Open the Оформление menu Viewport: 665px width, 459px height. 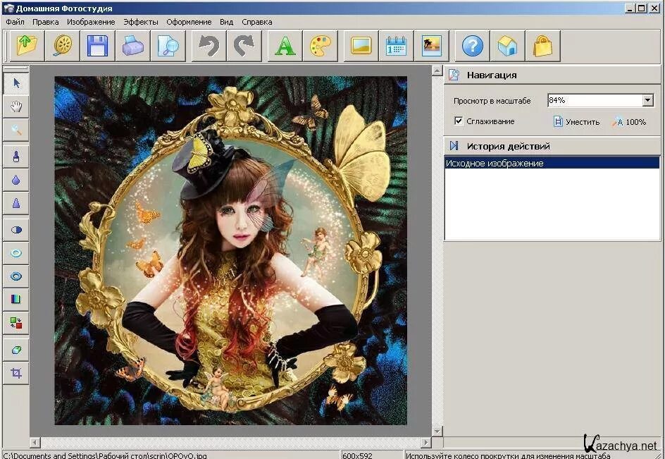(x=189, y=22)
